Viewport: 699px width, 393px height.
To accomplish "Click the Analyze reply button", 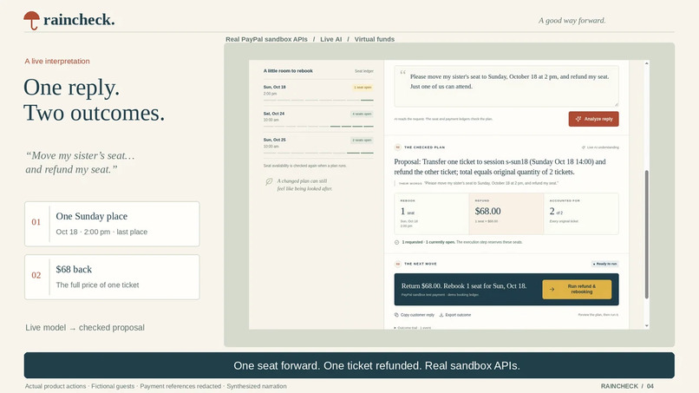I will click(593, 119).
